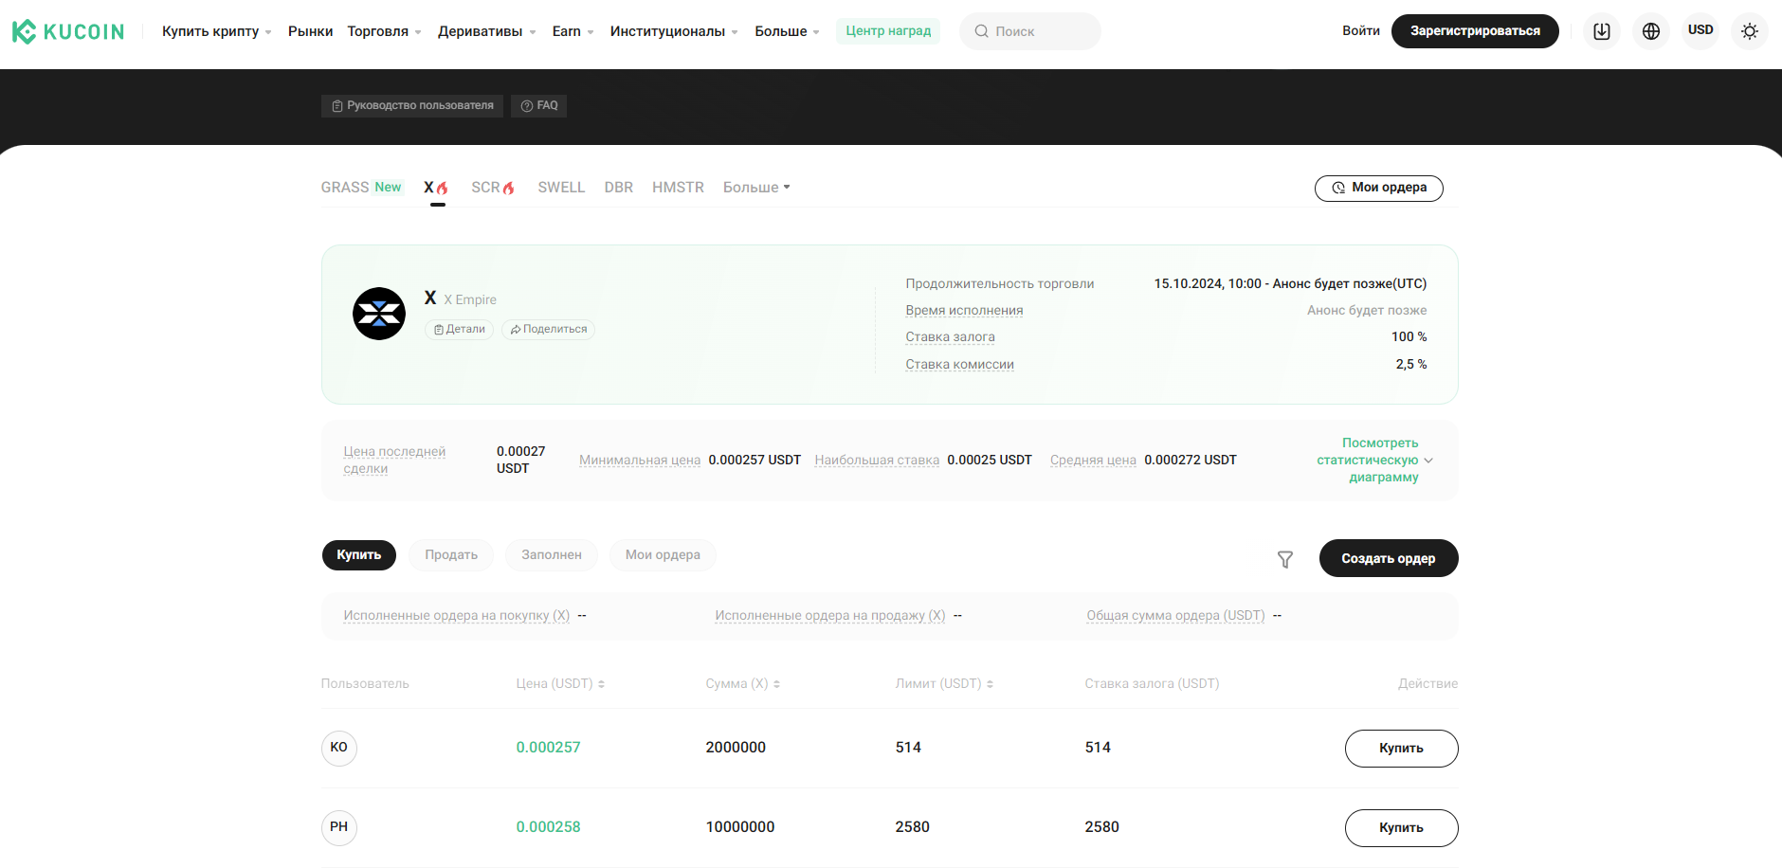Click Ставка комиссии label
1782x868 pixels.
[959, 365]
